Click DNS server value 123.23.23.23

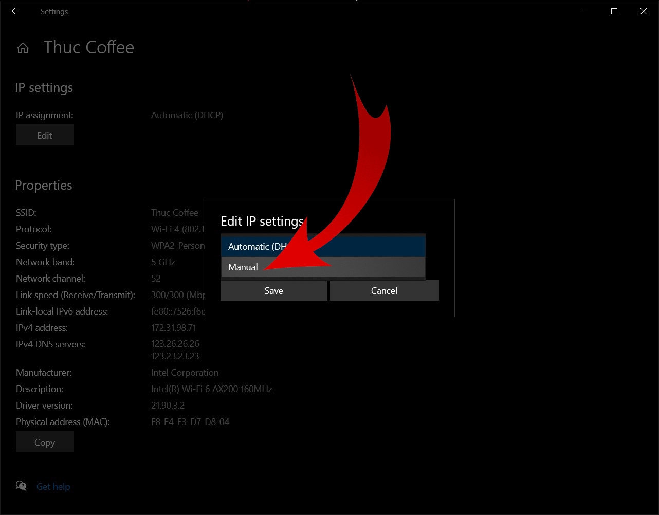[x=175, y=356]
